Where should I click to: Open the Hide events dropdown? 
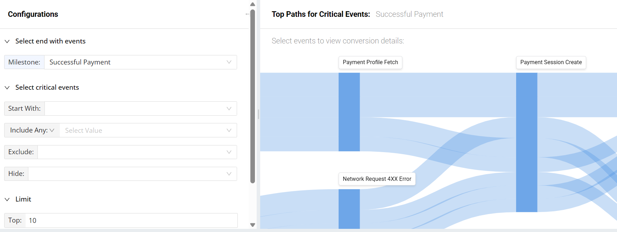(132, 174)
